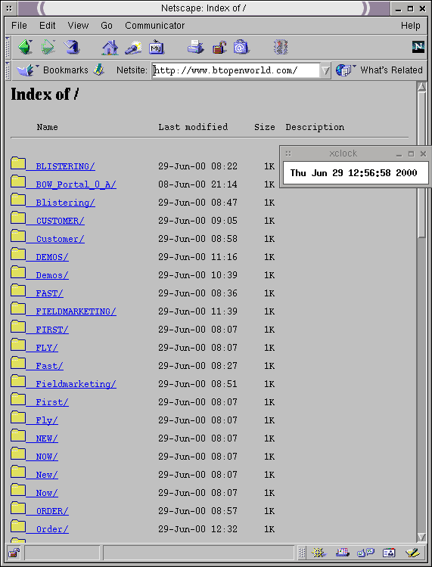Click the folder icon beside Order/
The height and width of the screenshot is (567, 432).
(18, 526)
